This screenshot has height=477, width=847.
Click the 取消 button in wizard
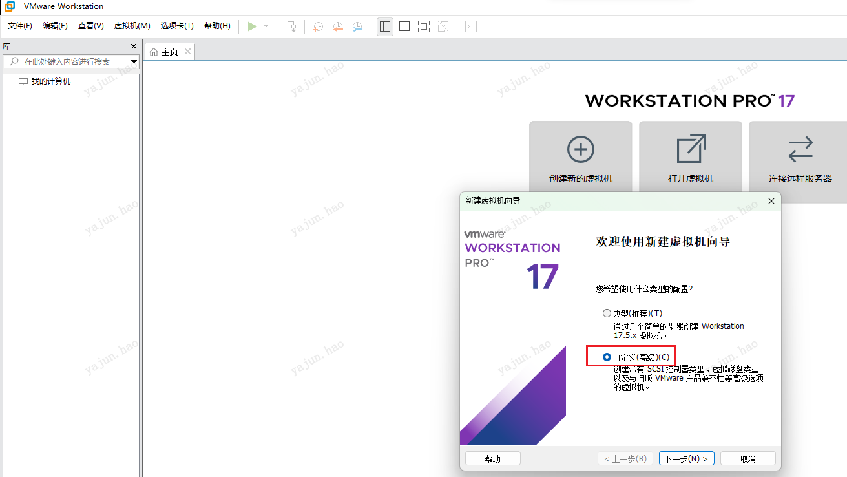tap(748, 459)
